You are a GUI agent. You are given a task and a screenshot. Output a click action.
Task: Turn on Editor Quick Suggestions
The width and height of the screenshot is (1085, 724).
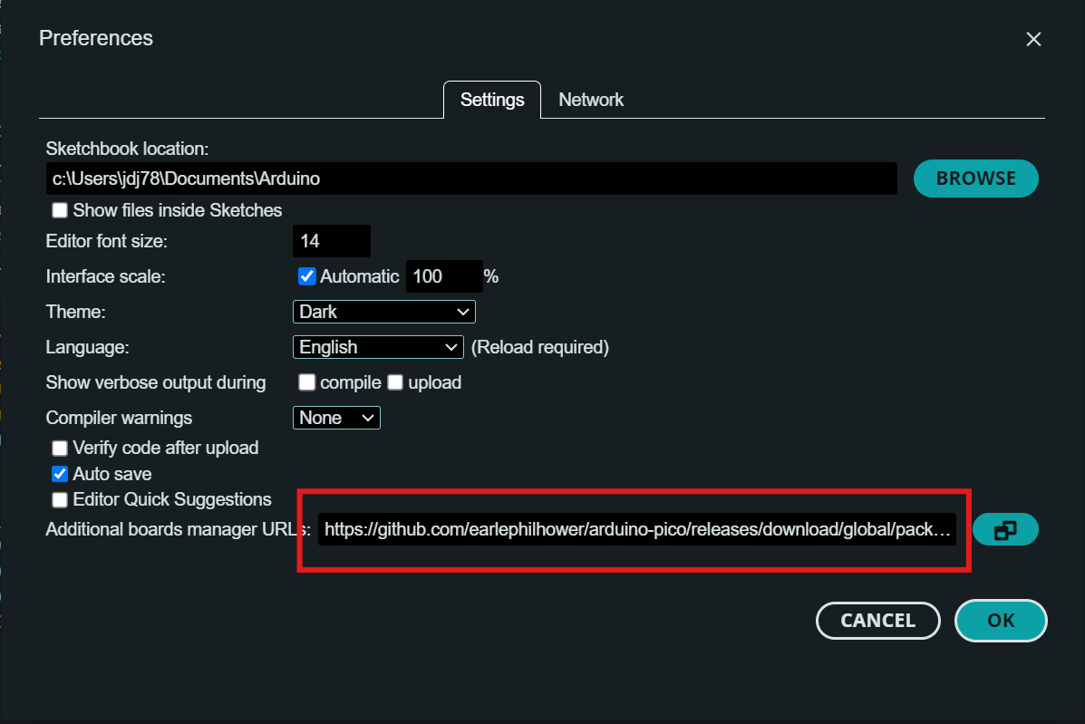coord(60,499)
